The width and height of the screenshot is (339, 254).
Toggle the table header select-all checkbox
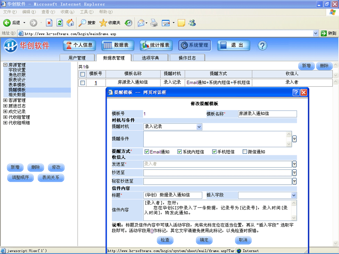tap(83, 74)
